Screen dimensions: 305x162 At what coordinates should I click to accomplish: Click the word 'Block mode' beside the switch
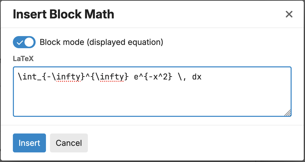coord(62,42)
